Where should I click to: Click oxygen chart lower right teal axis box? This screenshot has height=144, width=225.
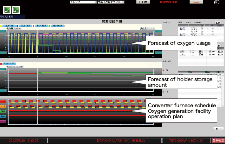point(159,53)
